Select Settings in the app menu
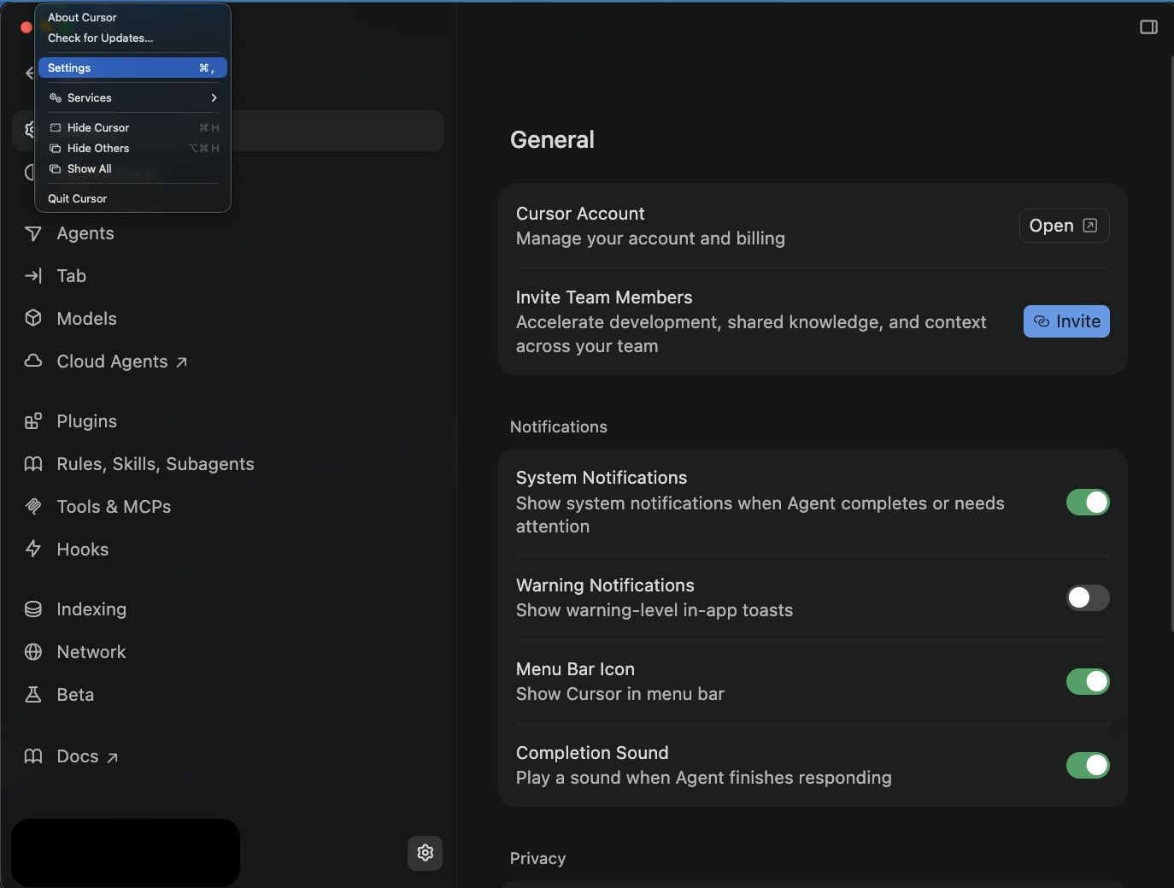The image size is (1174, 888). tap(132, 68)
